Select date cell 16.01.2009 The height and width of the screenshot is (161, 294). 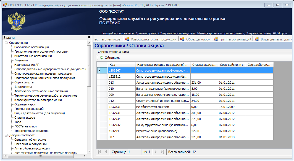(232, 107)
